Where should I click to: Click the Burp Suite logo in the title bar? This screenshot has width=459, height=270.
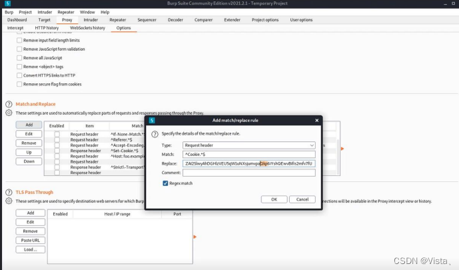(8, 3)
